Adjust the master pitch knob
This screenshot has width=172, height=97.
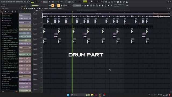[x=29, y=5]
